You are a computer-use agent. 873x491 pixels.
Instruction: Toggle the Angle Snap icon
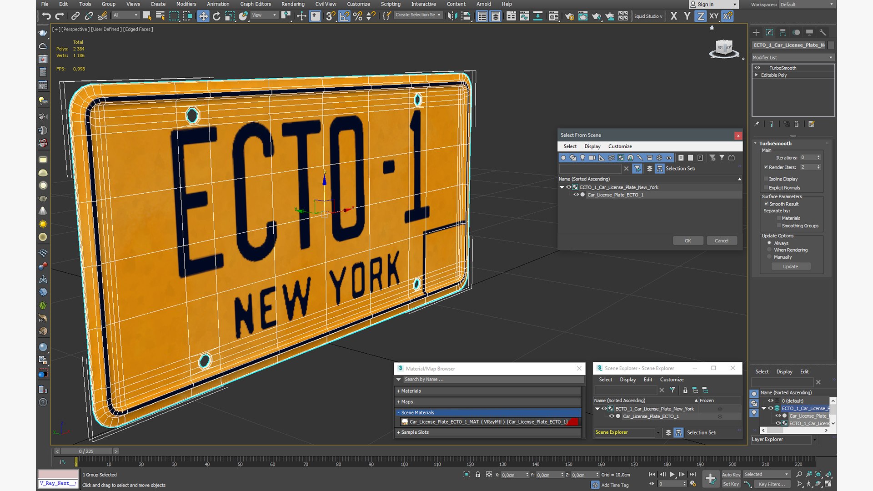[345, 16]
